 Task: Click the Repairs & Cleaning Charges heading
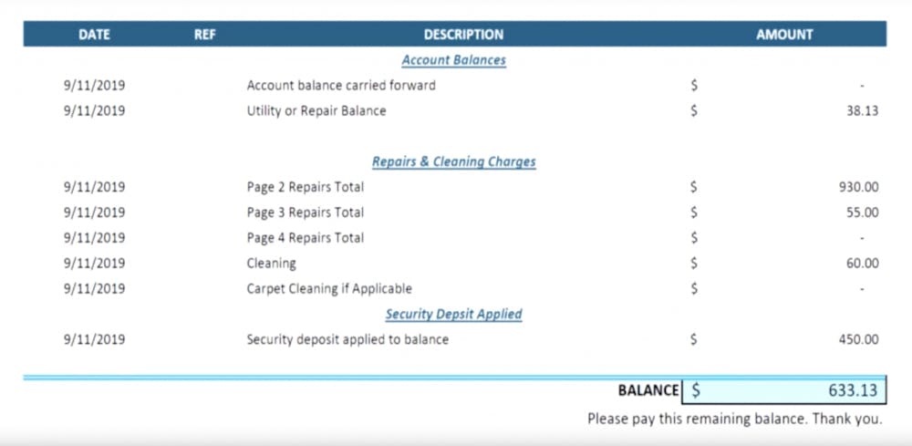(x=453, y=162)
